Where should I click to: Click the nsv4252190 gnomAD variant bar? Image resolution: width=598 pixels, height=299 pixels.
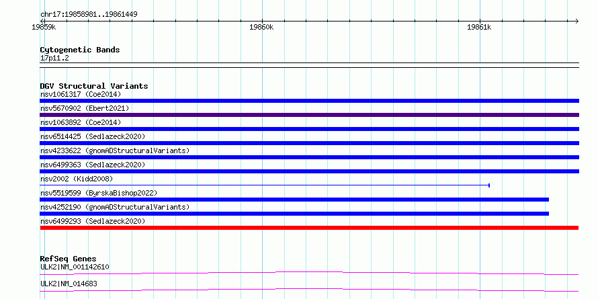294,214
